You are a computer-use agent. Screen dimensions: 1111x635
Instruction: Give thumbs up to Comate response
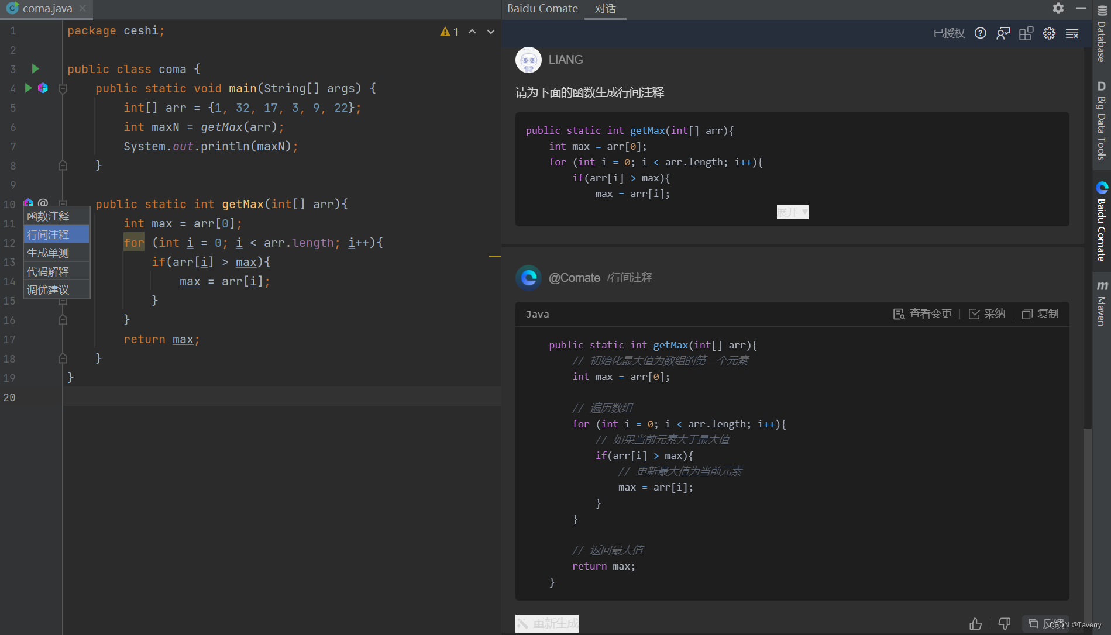coord(975,624)
